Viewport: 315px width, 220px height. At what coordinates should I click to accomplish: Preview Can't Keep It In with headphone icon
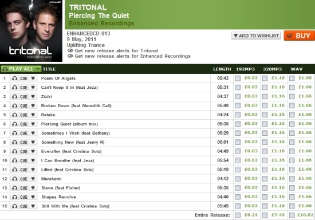pos(14,88)
